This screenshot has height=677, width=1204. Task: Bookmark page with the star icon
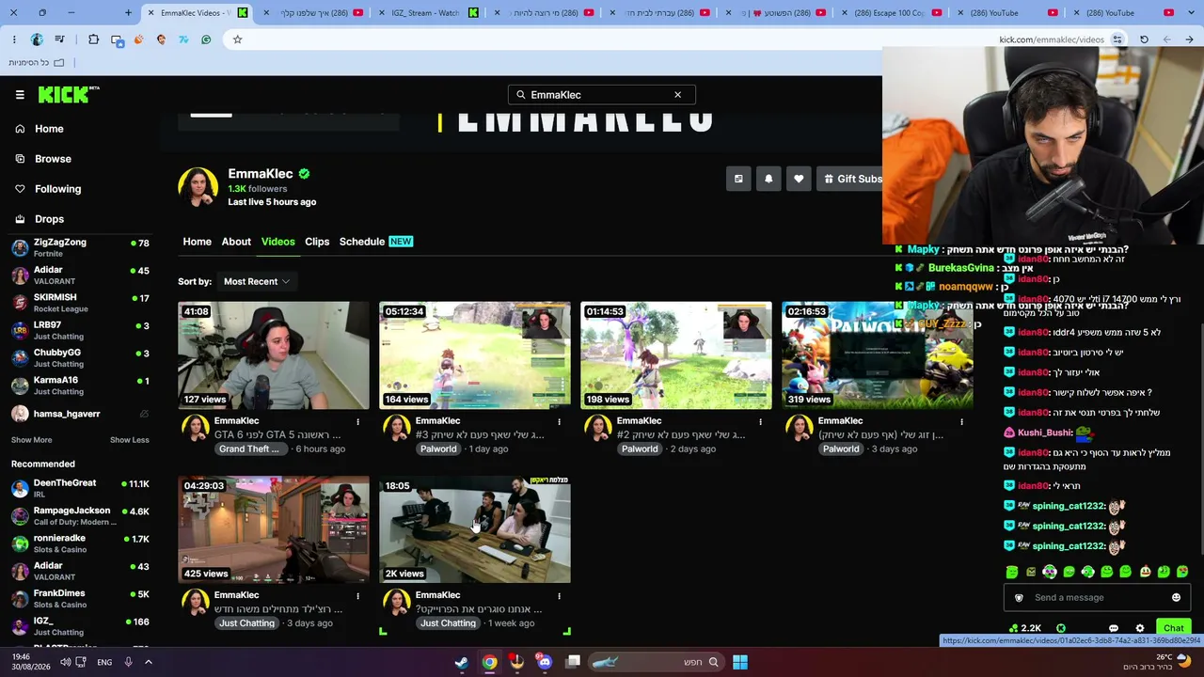(x=237, y=39)
